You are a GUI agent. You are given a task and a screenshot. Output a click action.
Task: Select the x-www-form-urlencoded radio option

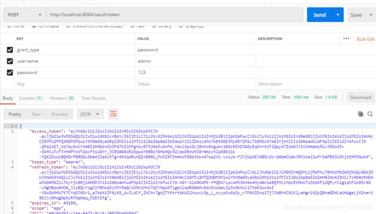point(68,26)
